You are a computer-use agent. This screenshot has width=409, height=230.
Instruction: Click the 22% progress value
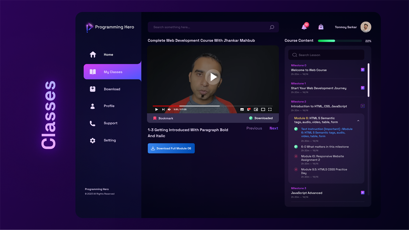pos(368,41)
